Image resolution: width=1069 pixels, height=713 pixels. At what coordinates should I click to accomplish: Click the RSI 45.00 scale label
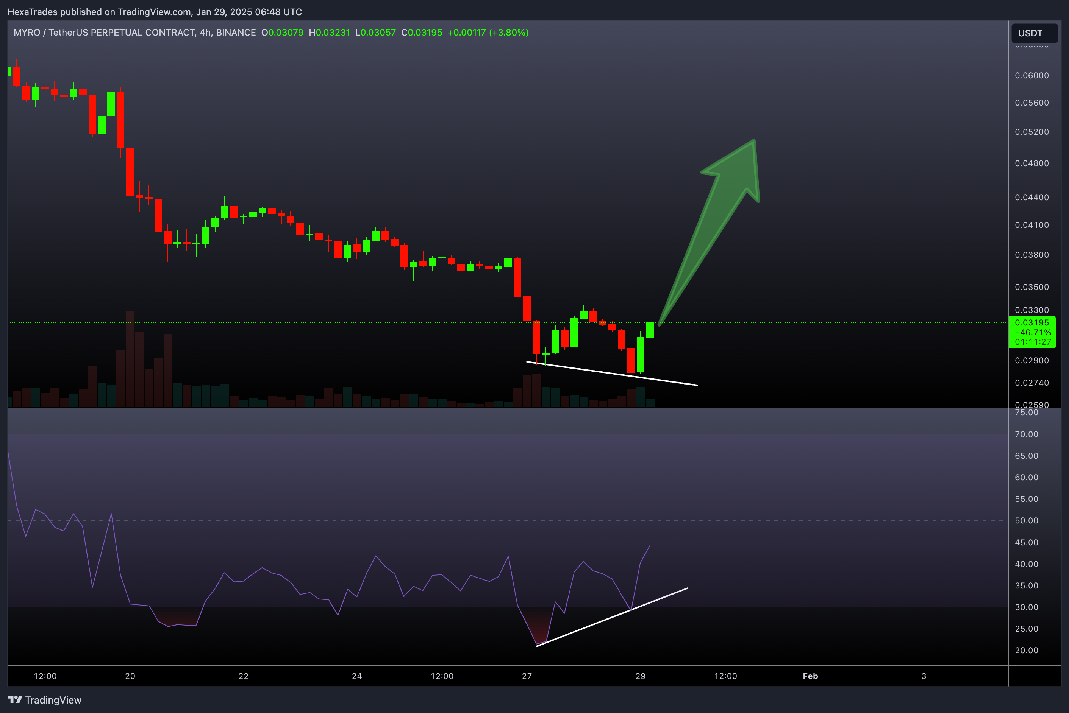coord(1027,542)
